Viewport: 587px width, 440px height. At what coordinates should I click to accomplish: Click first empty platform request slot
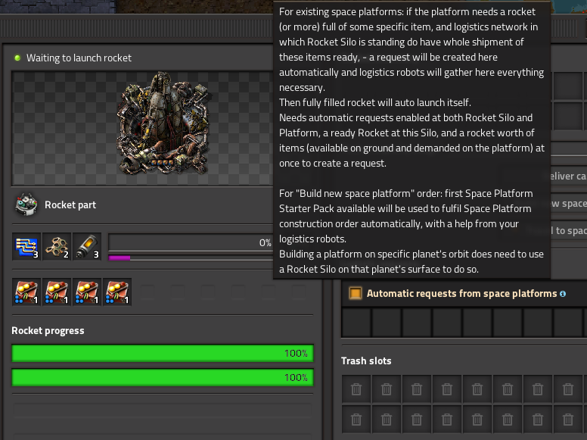356,323
